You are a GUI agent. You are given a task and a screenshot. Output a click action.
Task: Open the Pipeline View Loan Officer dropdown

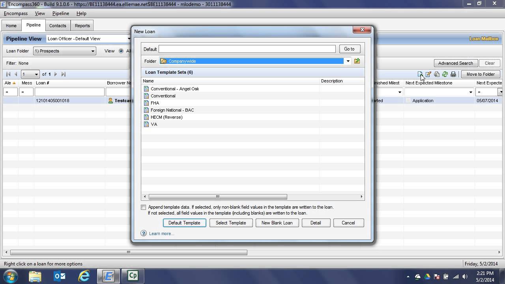[x=129, y=39]
